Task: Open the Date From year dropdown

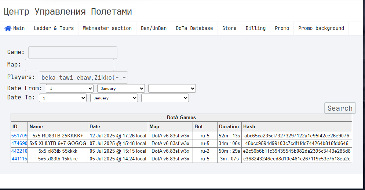Action: tap(172, 88)
